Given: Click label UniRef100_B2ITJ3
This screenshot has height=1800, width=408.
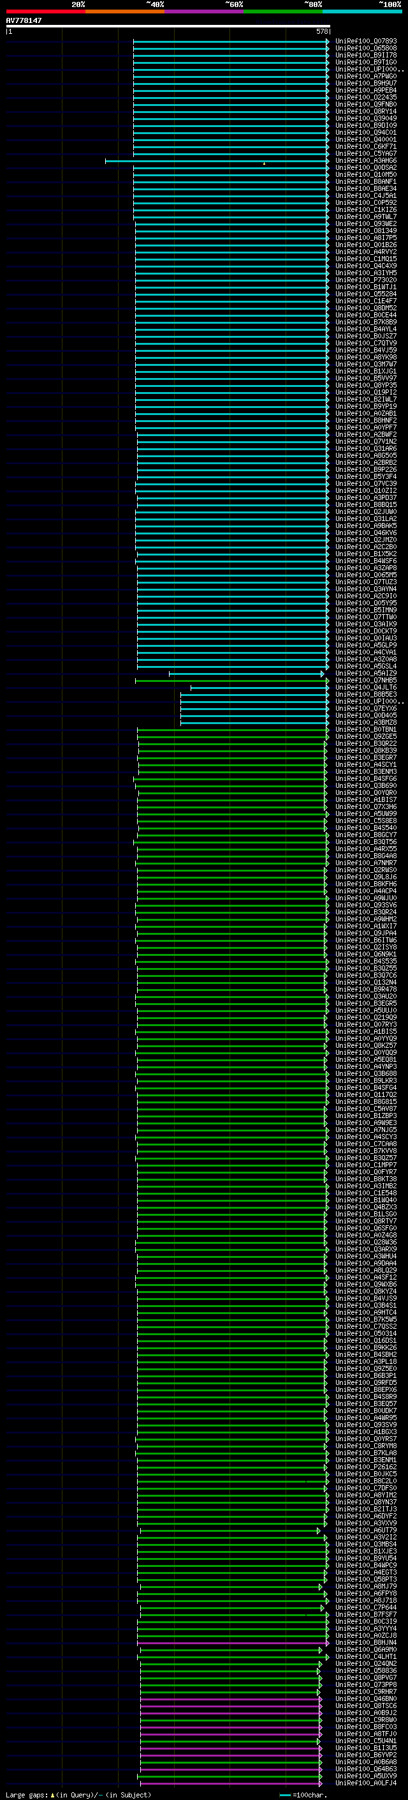Looking at the screenshot, I should pos(366,1509).
